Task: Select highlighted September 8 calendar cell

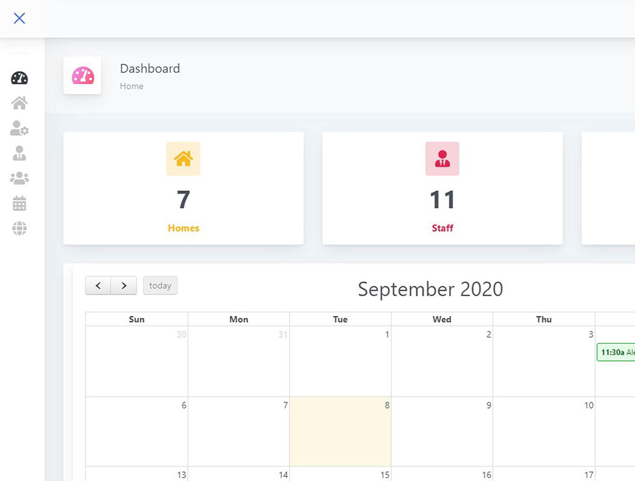Action: click(340, 432)
